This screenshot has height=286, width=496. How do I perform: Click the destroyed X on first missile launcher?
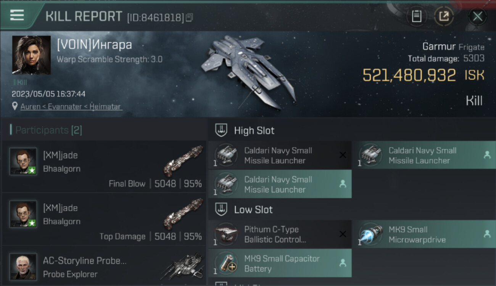(x=343, y=155)
